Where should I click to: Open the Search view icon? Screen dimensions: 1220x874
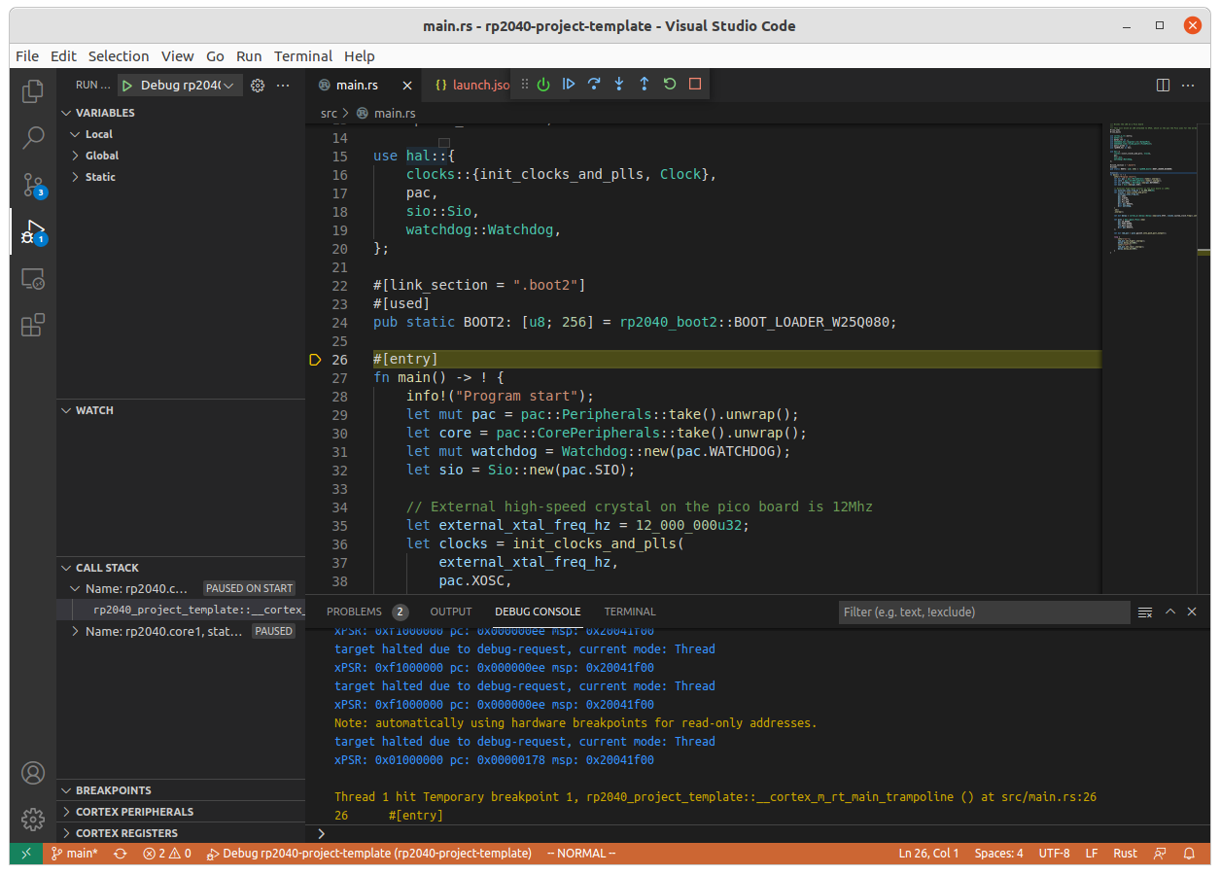pos(33,137)
